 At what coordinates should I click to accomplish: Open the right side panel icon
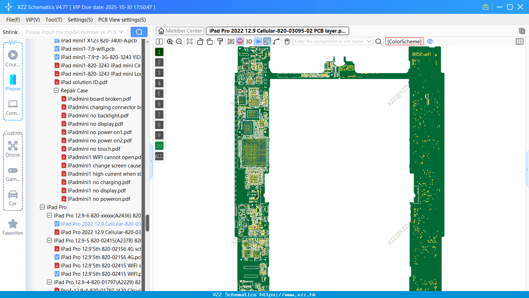pos(520,41)
